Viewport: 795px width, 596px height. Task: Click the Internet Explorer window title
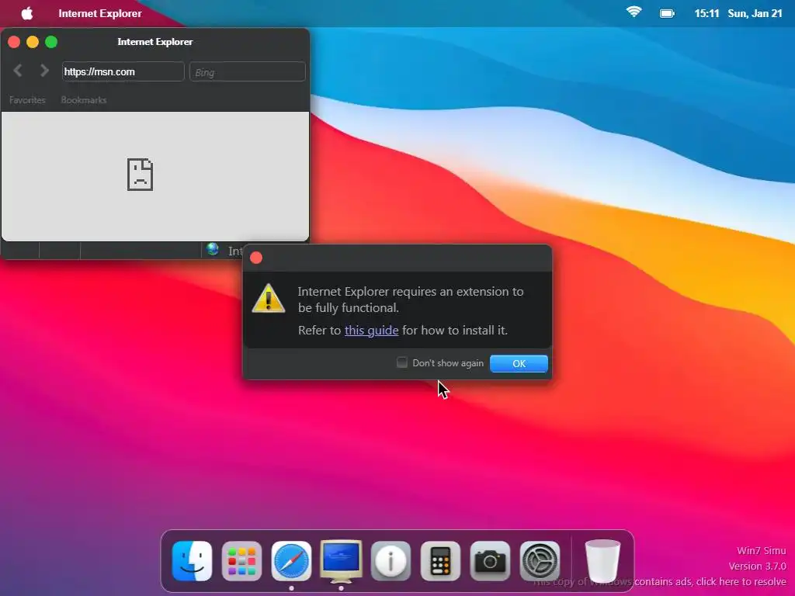click(155, 42)
